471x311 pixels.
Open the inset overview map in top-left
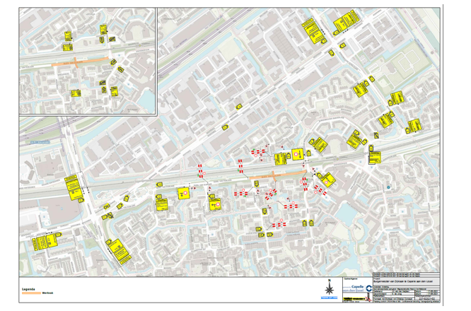[86, 61]
